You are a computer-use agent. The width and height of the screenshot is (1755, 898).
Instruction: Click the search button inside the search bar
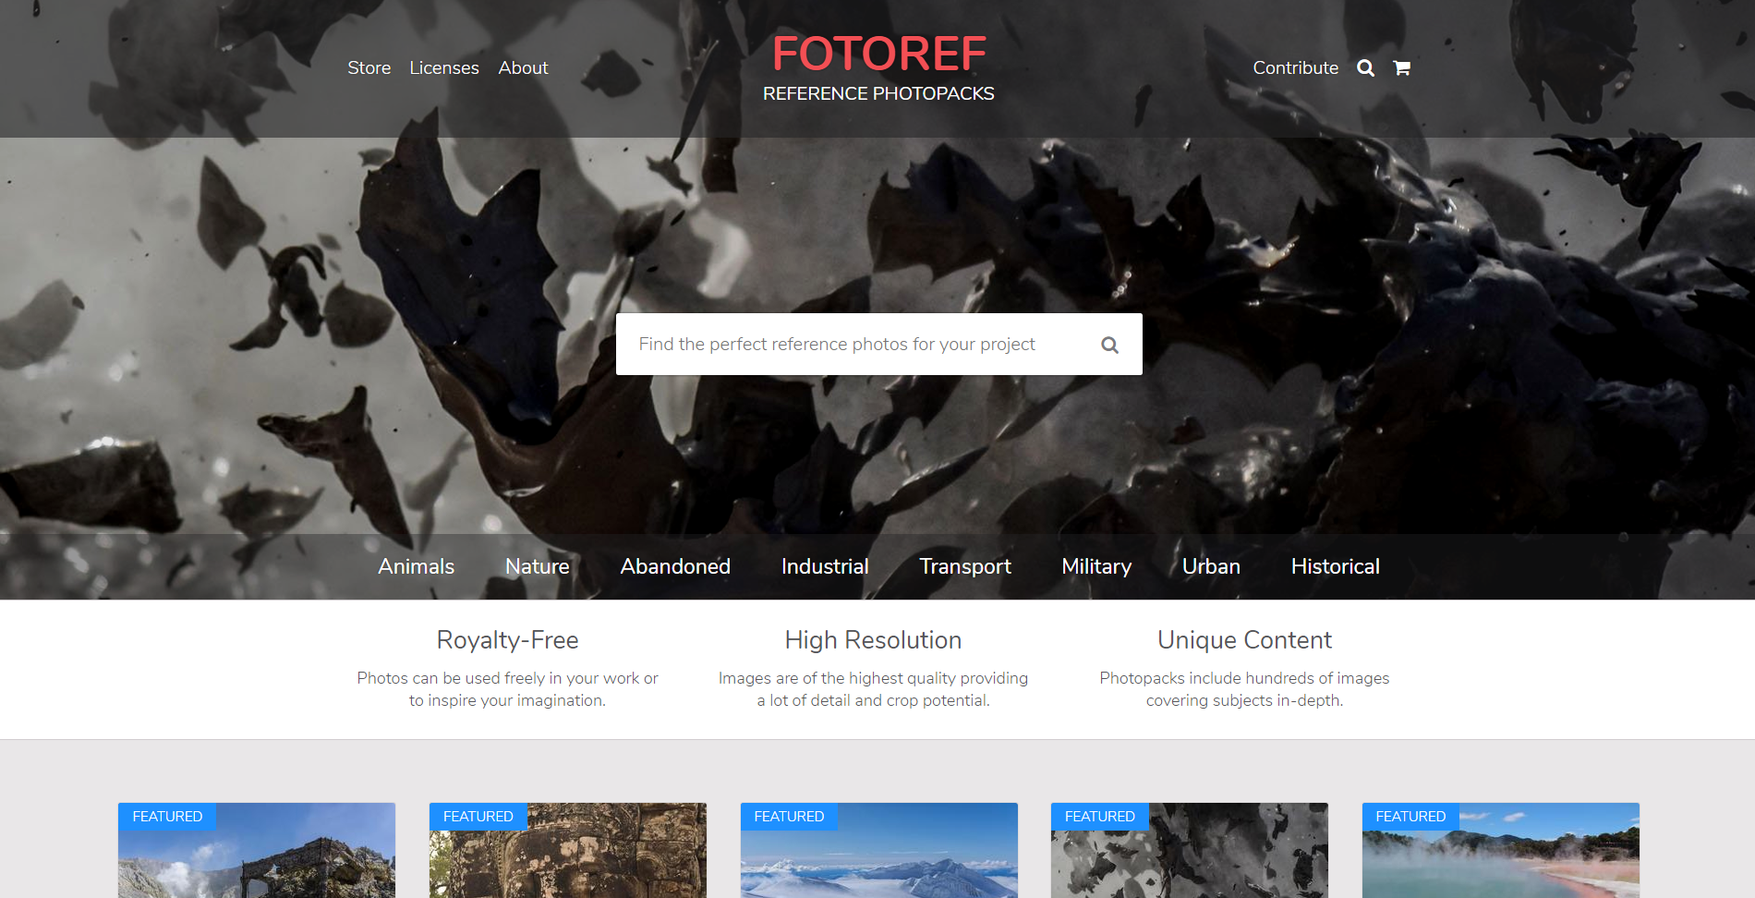coord(1109,344)
